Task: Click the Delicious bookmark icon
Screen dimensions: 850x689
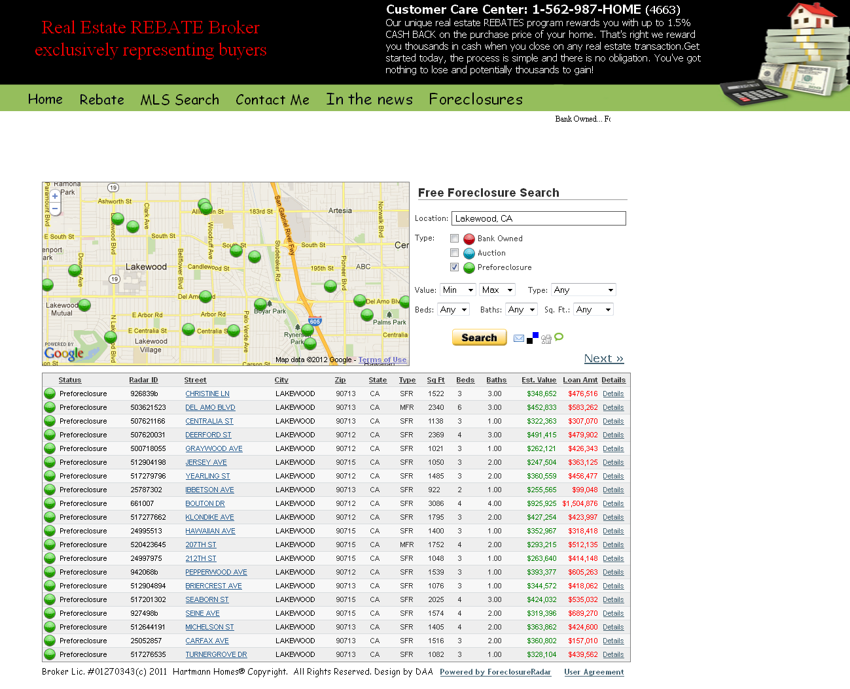Action: 533,338
